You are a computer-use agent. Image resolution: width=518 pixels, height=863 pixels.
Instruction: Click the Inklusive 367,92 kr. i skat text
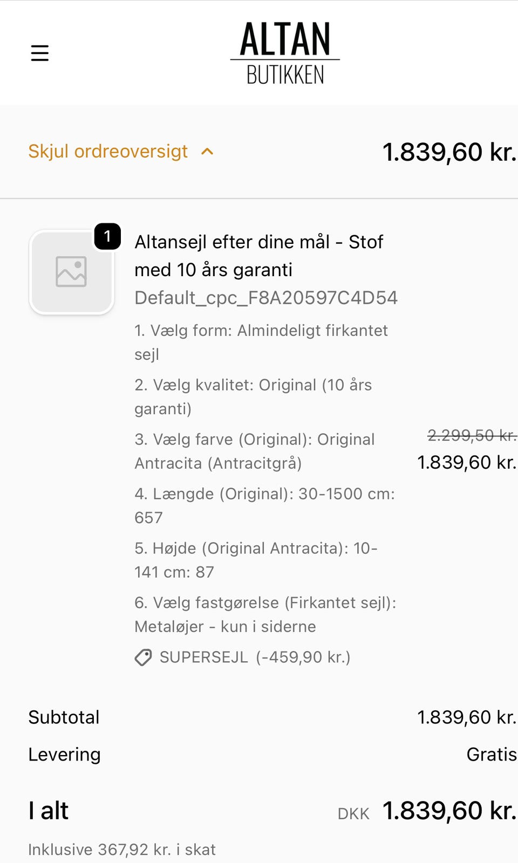click(x=122, y=850)
